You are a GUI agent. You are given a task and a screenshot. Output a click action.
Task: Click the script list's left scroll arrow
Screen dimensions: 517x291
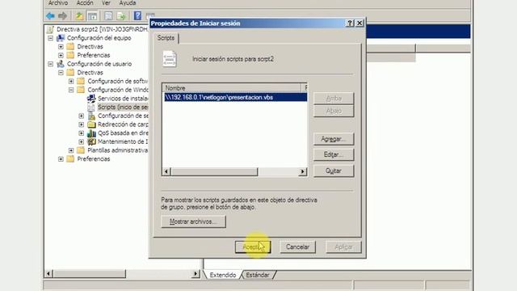[166, 171]
